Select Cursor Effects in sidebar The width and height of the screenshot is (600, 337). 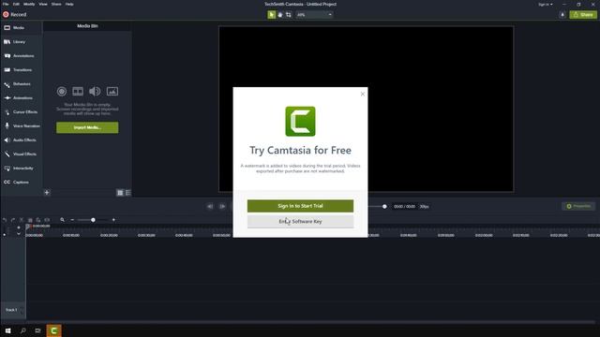click(x=21, y=112)
